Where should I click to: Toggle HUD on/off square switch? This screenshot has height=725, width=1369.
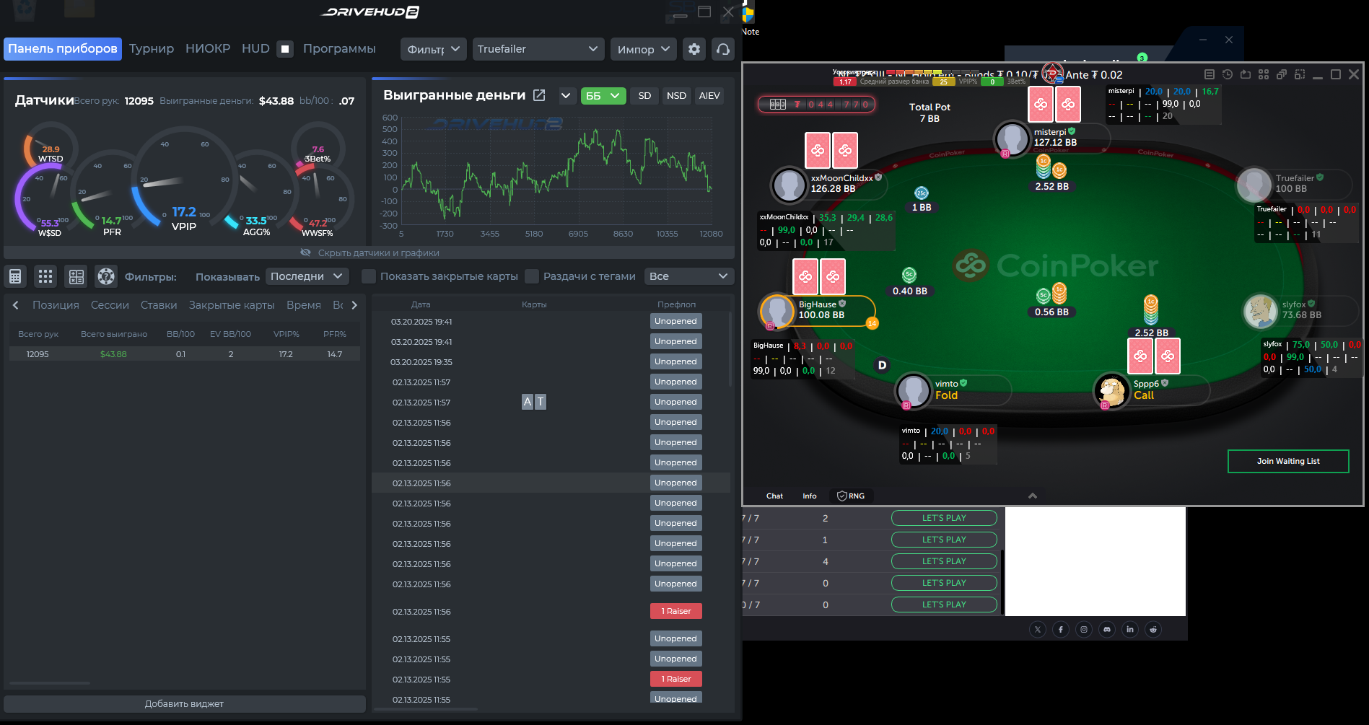(285, 49)
